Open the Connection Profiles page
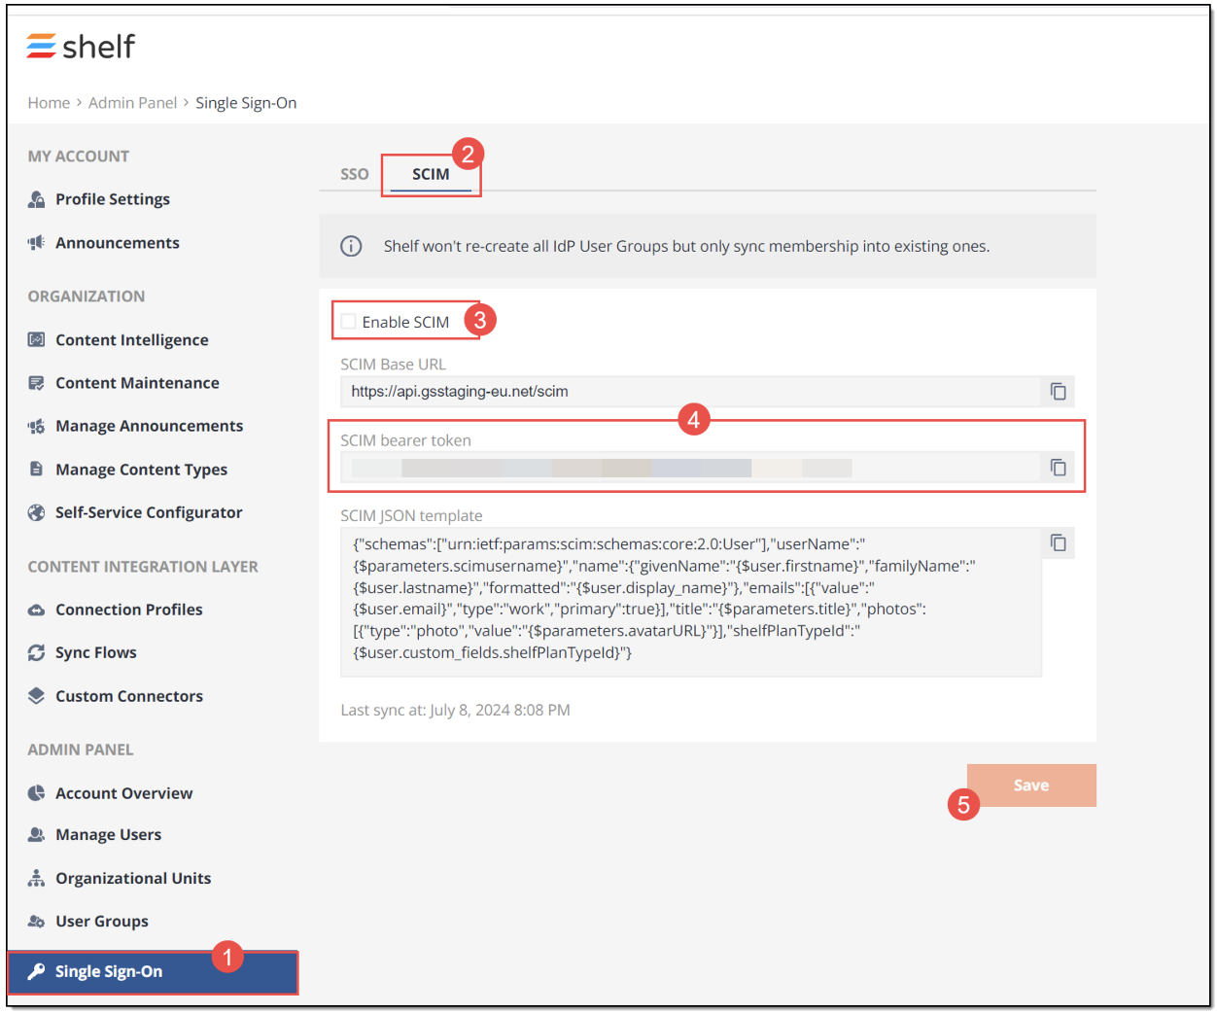The width and height of the screenshot is (1217, 1013). click(x=129, y=610)
